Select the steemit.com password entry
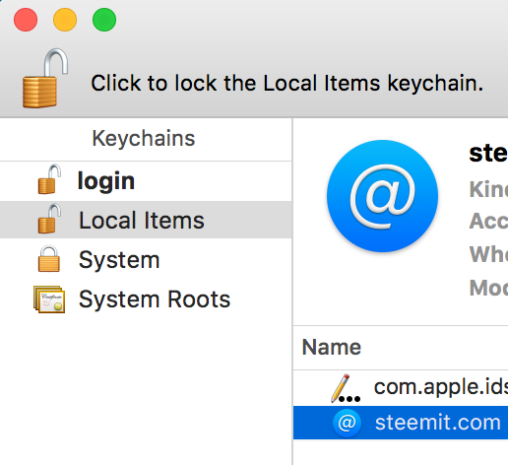The height and width of the screenshot is (465, 508). (401, 423)
